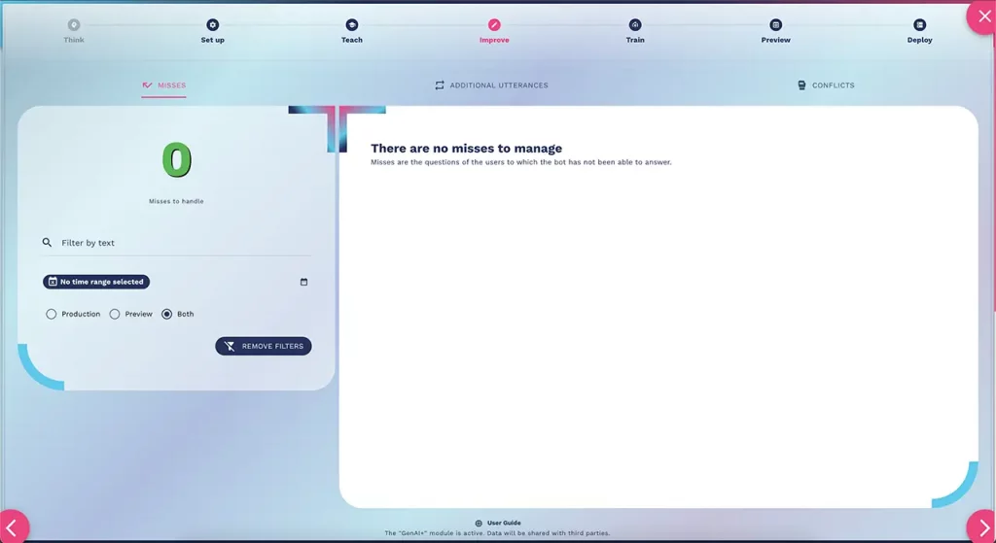Open the Preview step icon
Screen dimensions: 996x543
[x=775, y=24]
